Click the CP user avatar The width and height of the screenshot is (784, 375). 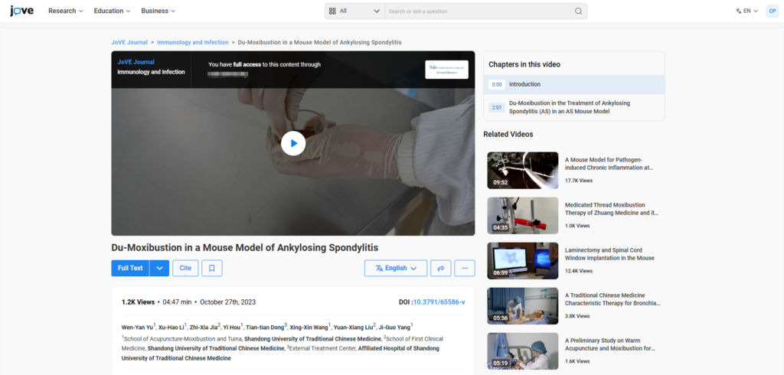point(772,11)
